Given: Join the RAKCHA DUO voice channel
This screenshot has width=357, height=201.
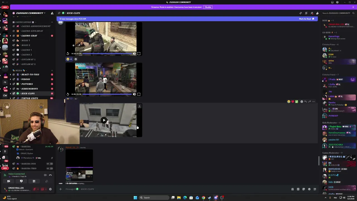Looking at the screenshot, I should (x=33, y=164).
